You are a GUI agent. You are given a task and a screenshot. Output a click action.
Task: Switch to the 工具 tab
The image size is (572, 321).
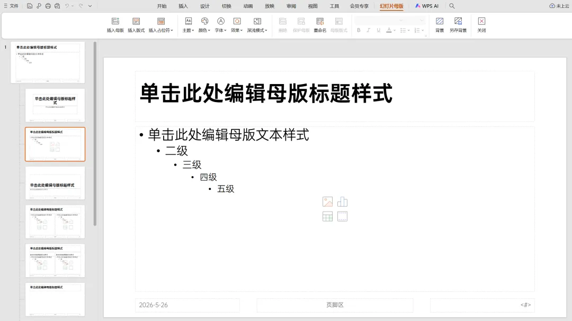tap(334, 6)
